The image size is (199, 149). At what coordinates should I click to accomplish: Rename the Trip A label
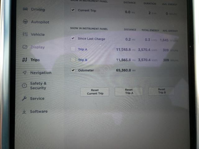pos(83,49)
